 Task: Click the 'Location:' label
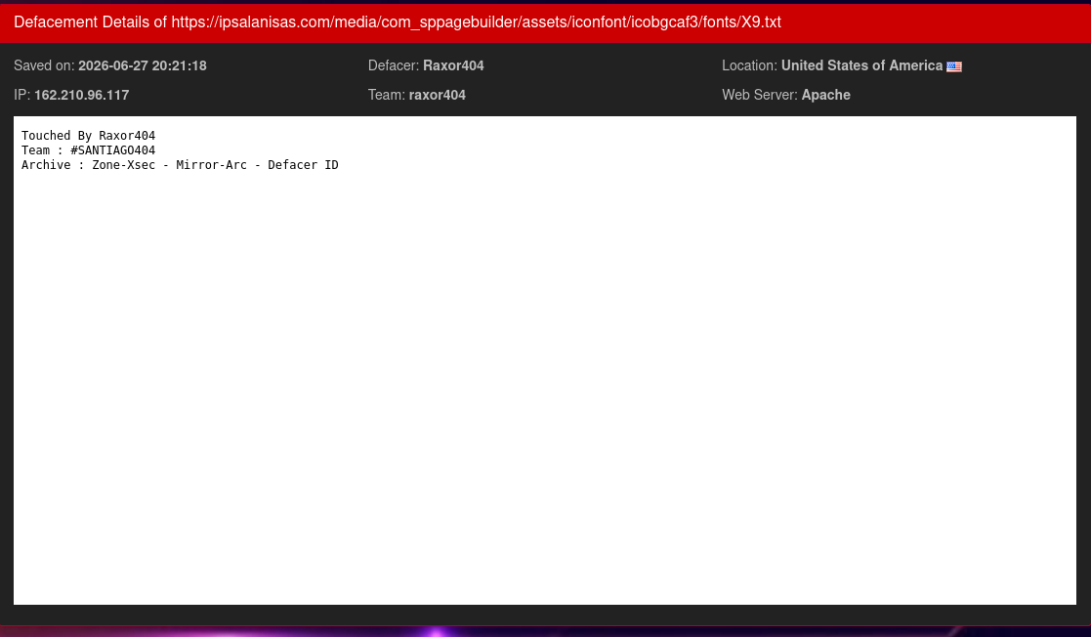pyautogui.click(x=749, y=65)
